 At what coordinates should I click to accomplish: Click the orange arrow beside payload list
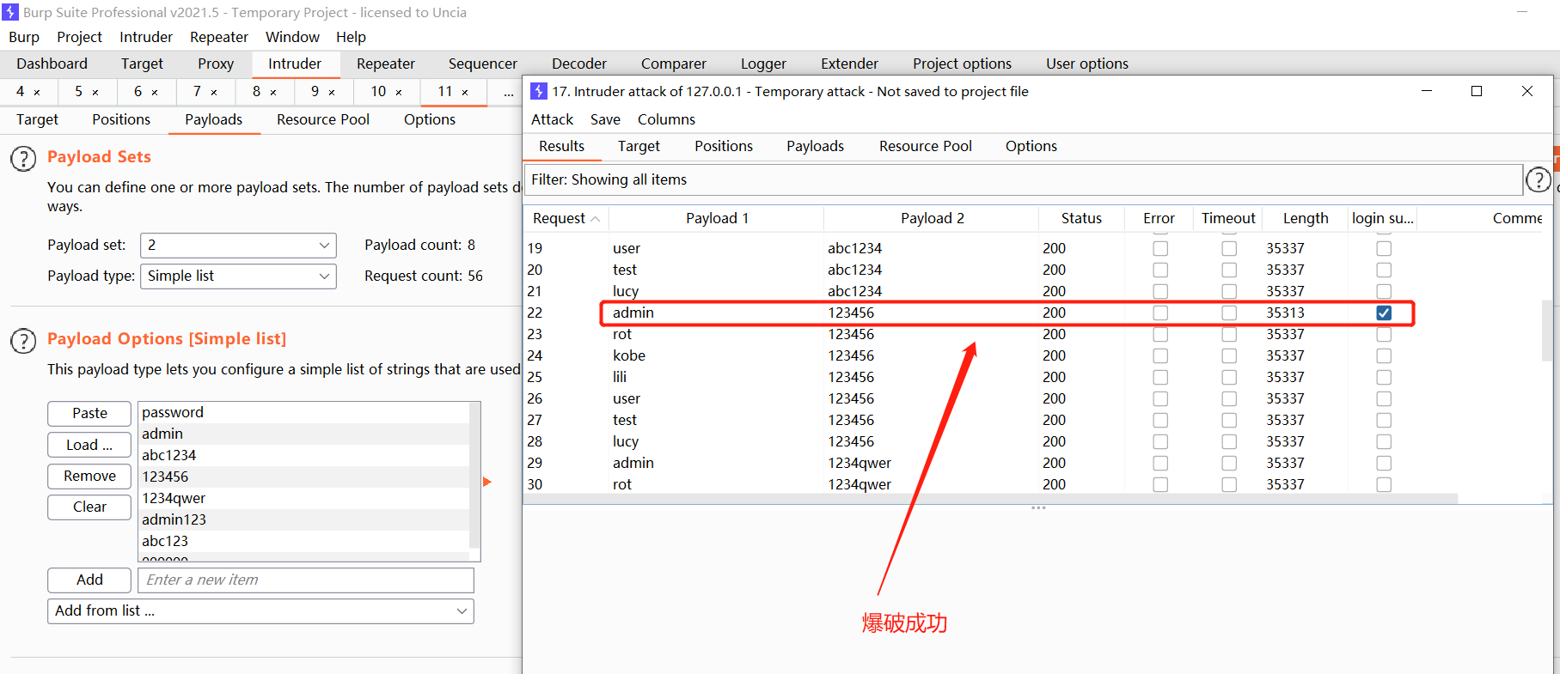click(487, 482)
